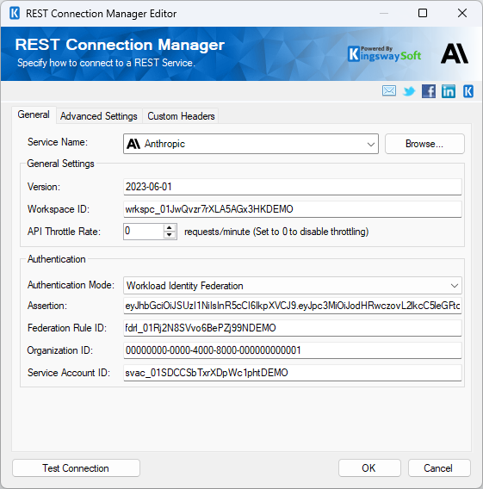Open the Custom Headers tab
The height and width of the screenshot is (489, 483).
pos(181,116)
